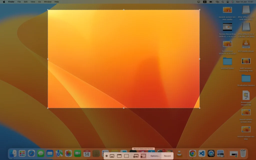Open the Edit menu

point(26,2)
